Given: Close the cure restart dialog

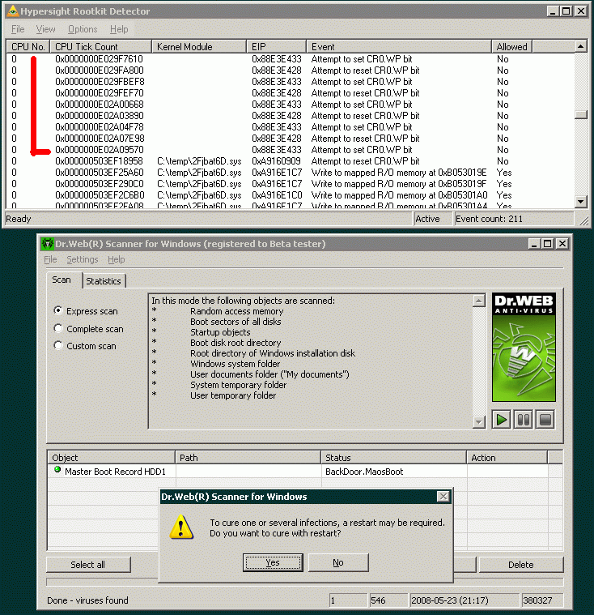Looking at the screenshot, I should tap(443, 497).
